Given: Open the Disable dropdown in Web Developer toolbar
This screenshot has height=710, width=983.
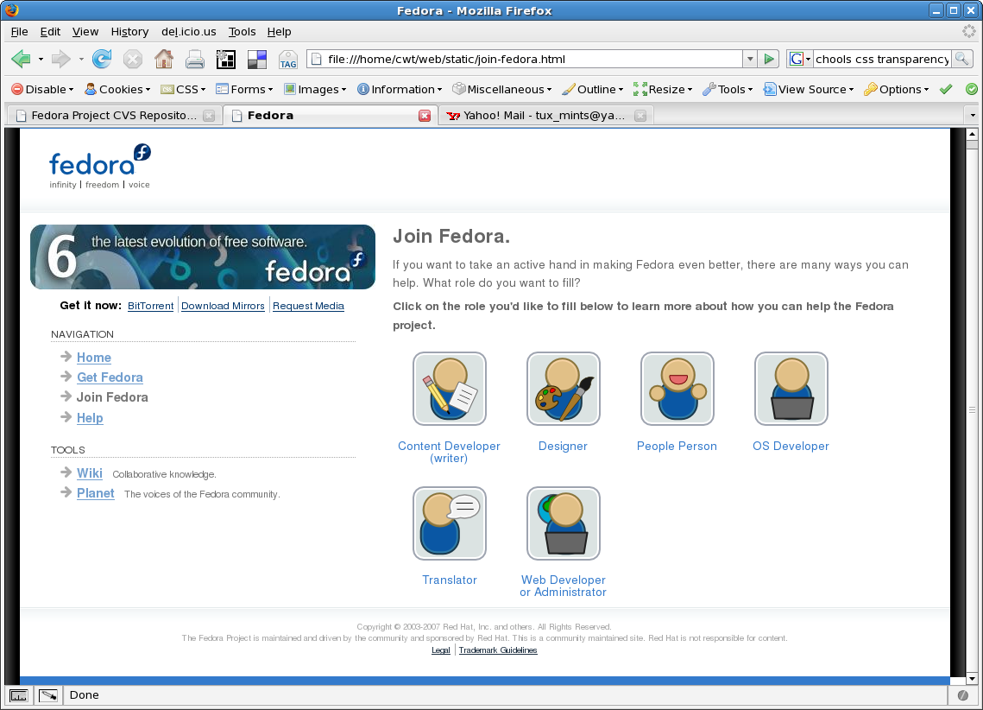Looking at the screenshot, I should tap(42, 89).
